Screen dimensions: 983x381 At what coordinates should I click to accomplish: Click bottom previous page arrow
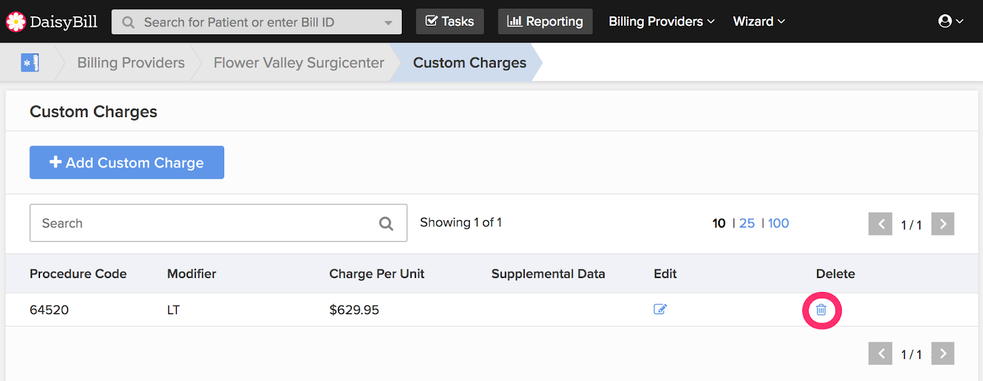pos(880,353)
